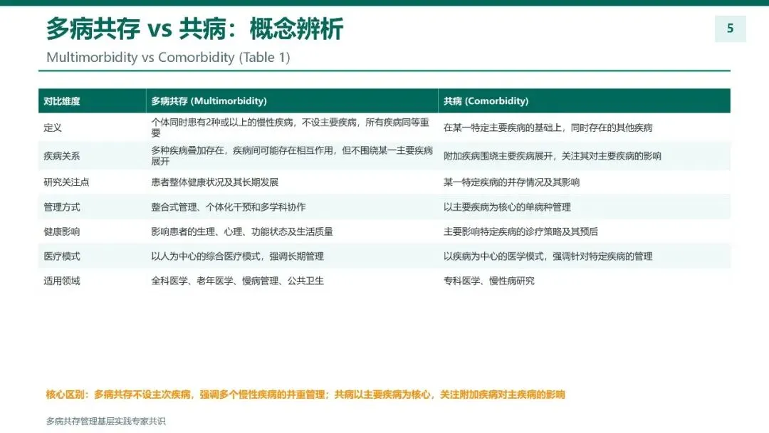The height and width of the screenshot is (433, 769).
Task: Click the orange 核心区别 summary line
Action: pos(305,395)
